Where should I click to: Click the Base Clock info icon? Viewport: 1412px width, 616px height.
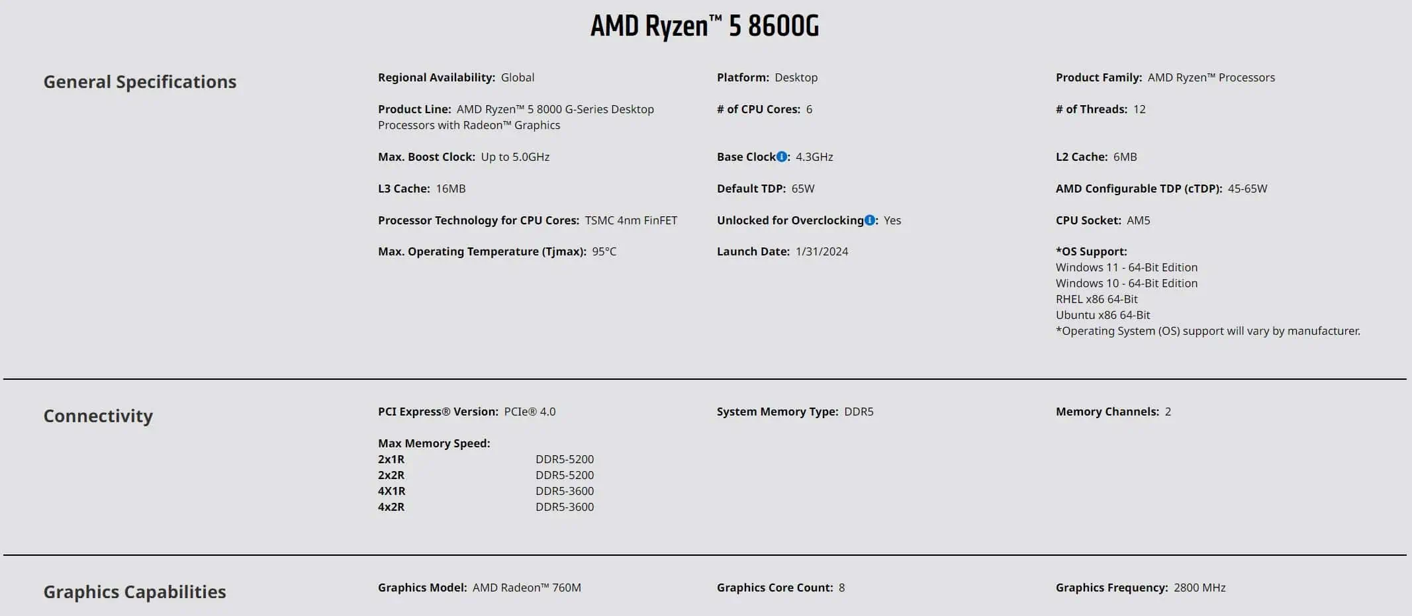click(x=782, y=157)
